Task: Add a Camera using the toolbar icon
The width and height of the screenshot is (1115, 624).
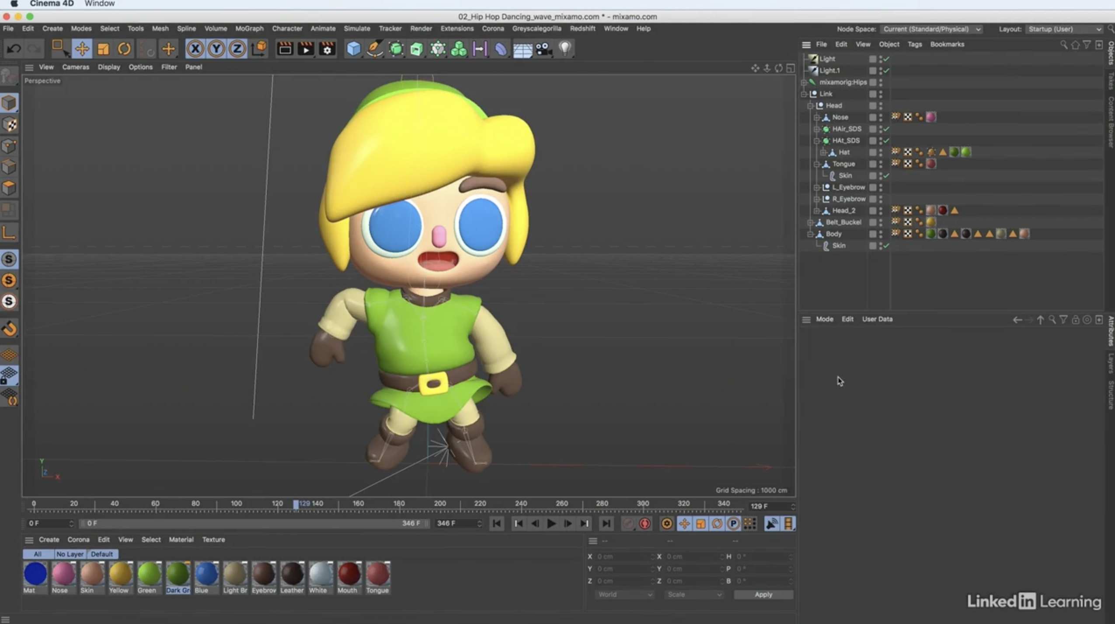Action: [x=543, y=49]
